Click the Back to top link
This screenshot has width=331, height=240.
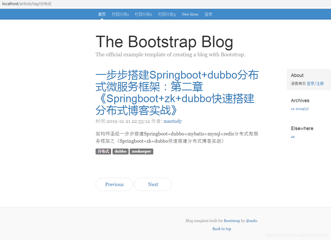tap(222, 229)
